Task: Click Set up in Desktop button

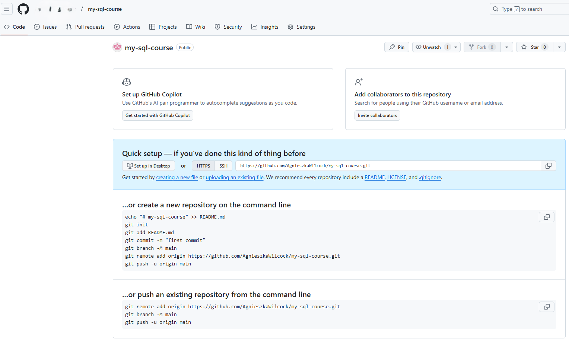Action: [149, 166]
